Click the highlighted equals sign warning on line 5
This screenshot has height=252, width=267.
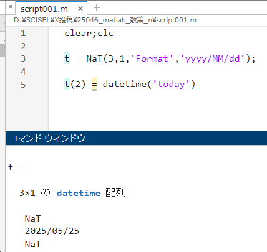coord(94,85)
